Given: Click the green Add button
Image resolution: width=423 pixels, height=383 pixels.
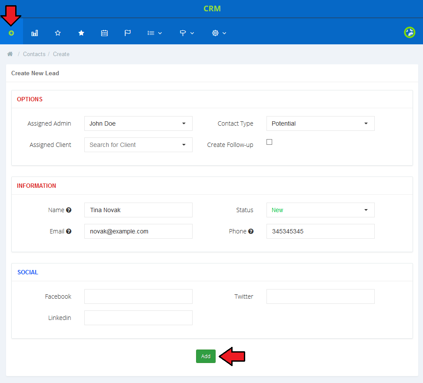Looking at the screenshot, I should click(206, 356).
